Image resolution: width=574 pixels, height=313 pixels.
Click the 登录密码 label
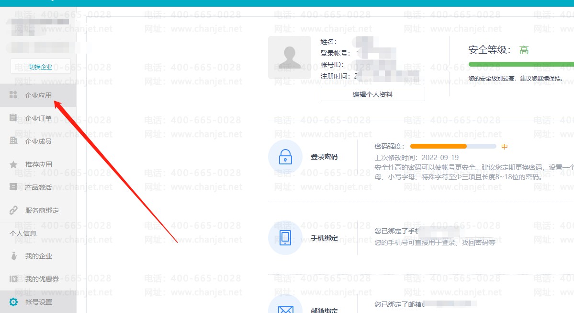pos(324,157)
